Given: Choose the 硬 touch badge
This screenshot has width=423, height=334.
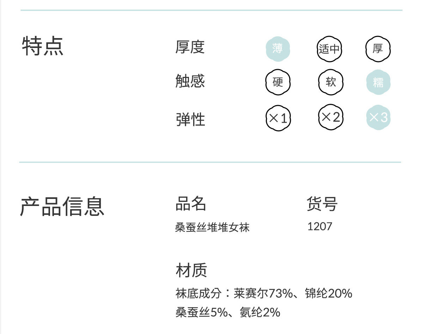Looking at the screenshot, I should tap(278, 83).
